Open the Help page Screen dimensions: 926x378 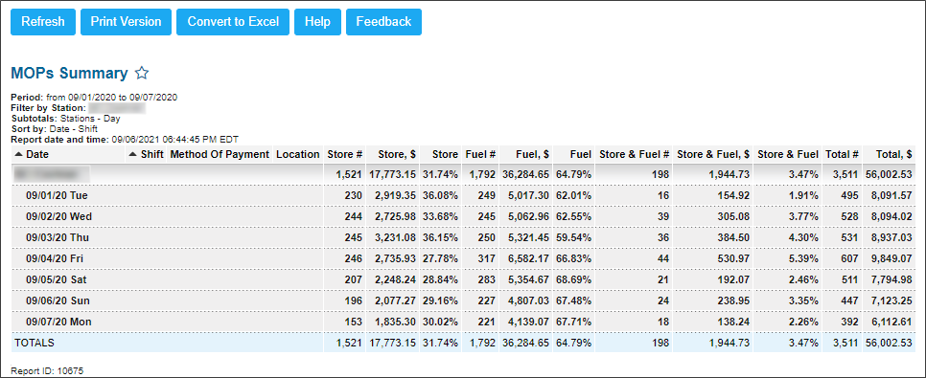coord(317,22)
